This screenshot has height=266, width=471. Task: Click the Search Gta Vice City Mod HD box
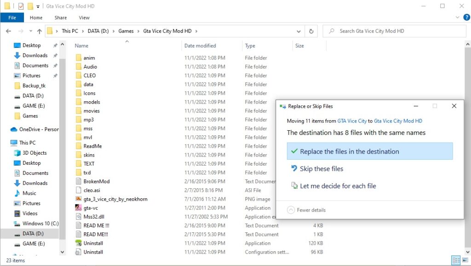394,31
